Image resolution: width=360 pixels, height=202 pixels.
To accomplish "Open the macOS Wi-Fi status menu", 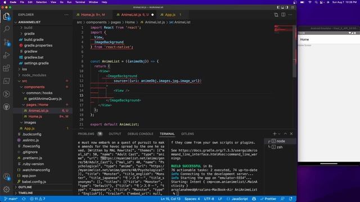I will pos(310,2).
